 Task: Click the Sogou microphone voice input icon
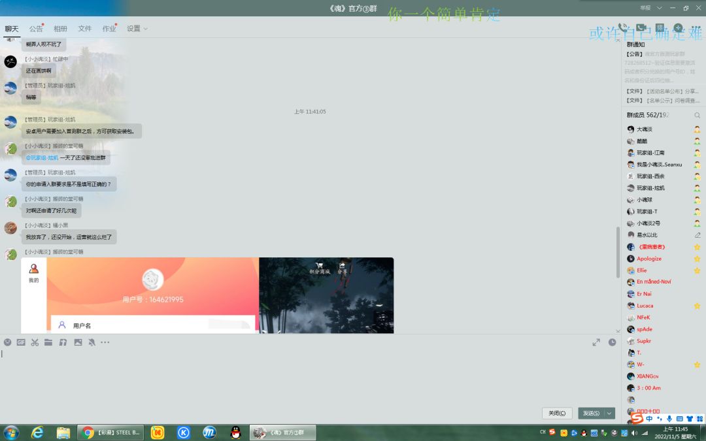669,419
